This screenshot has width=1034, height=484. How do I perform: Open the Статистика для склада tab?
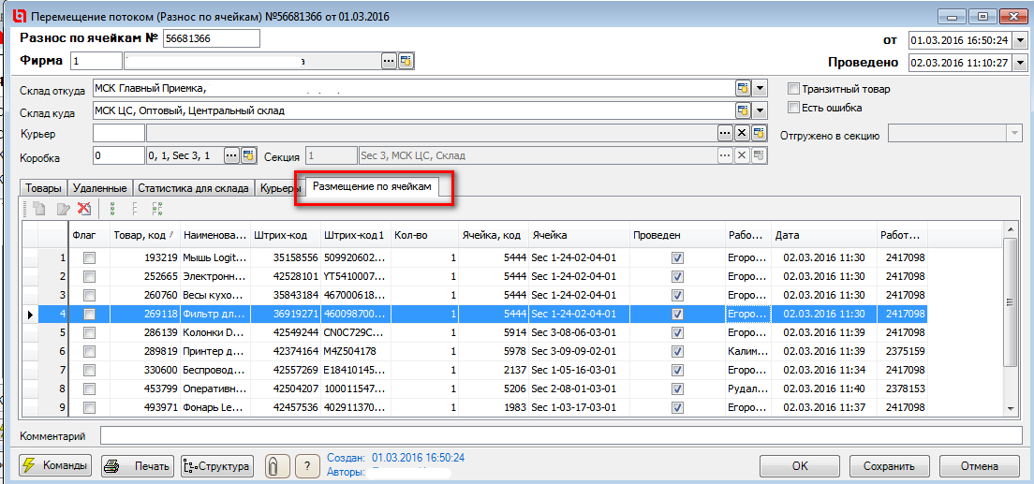(193, 188)
